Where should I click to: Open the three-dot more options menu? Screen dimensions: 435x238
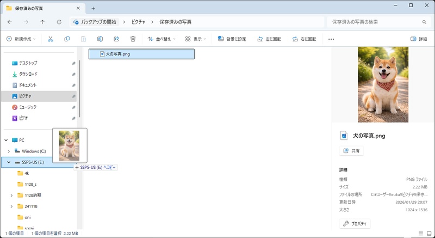point(331,39)
